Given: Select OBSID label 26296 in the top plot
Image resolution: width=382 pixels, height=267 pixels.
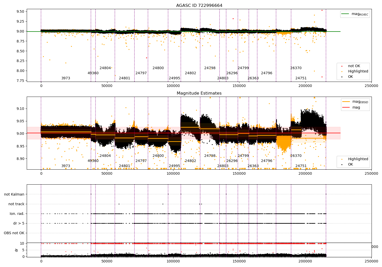Looking at the screenshot, I should [232, 73].
